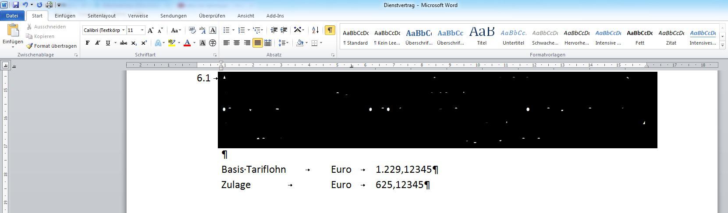Screen dimensions: 728x213
Task: Toggle paragraph marks display (¶)
Action: 330,30
